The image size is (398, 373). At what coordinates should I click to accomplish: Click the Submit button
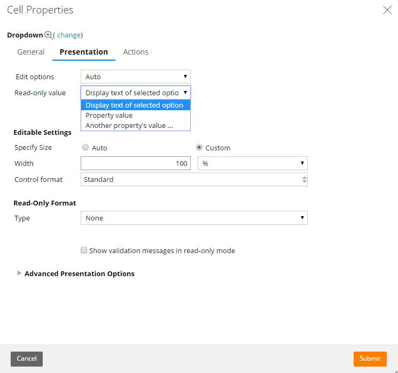click(370, 359)
